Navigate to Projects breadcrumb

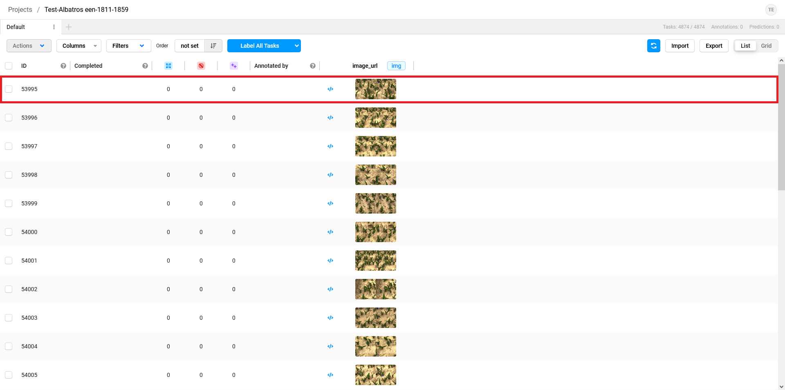pos(20,9)
